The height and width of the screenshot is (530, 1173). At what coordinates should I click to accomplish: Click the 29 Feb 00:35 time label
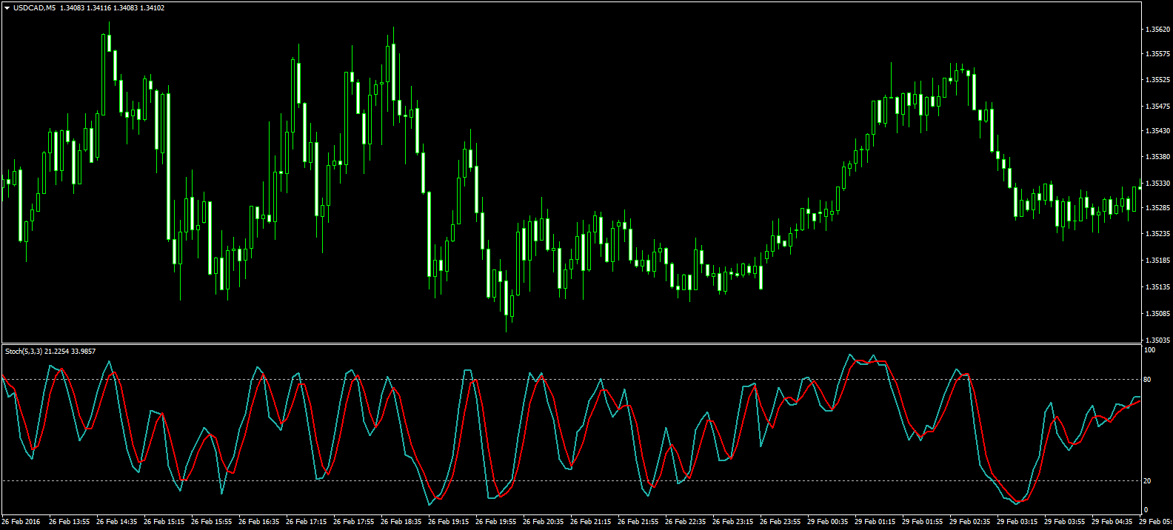pos(828,522)
